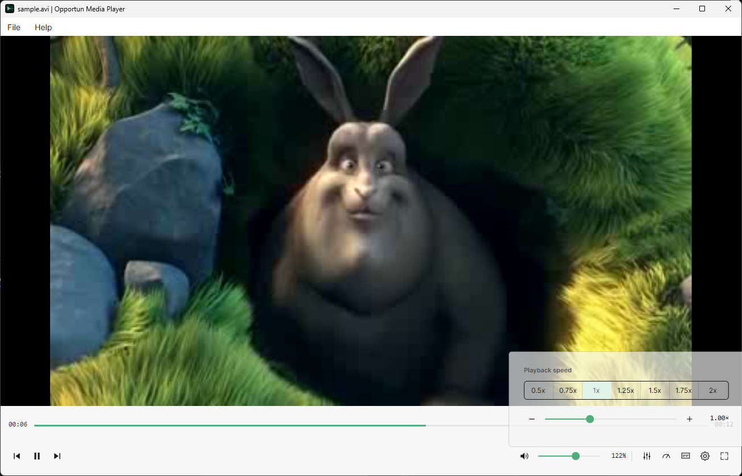Screen dimensions: 742x476
Task: Close the media player window
Action: (x=728, y=9)
